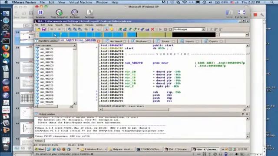Viewport: 278px width, 156px height.
Task: Click the 'push ebx' instruction line
Action: (x=162, y=95)
